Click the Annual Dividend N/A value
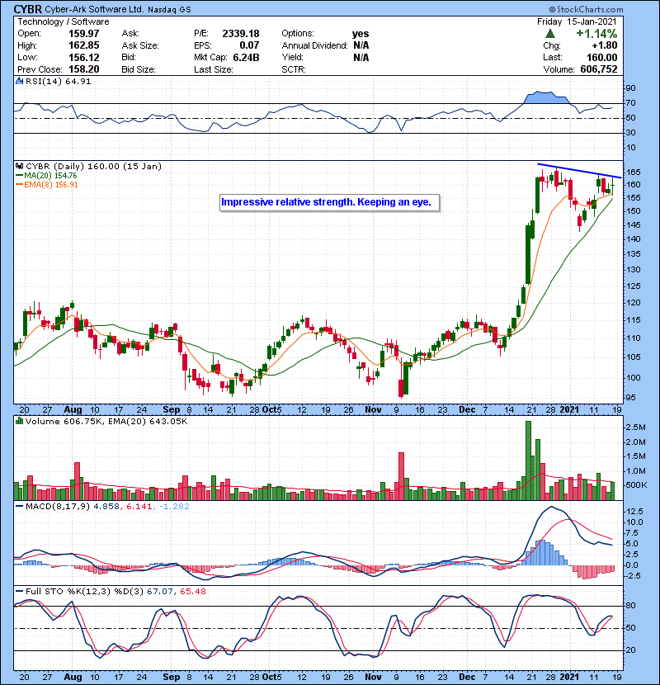 point(361,45)
